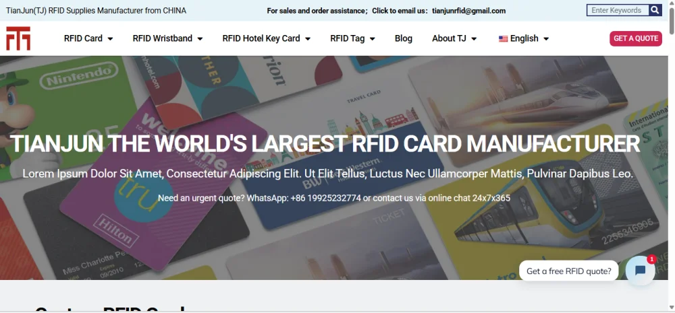Viewport: 675px width, 313px height.
Task: Open the chat bubble icon
Action: pyautogui.click(x=640, y=271)
